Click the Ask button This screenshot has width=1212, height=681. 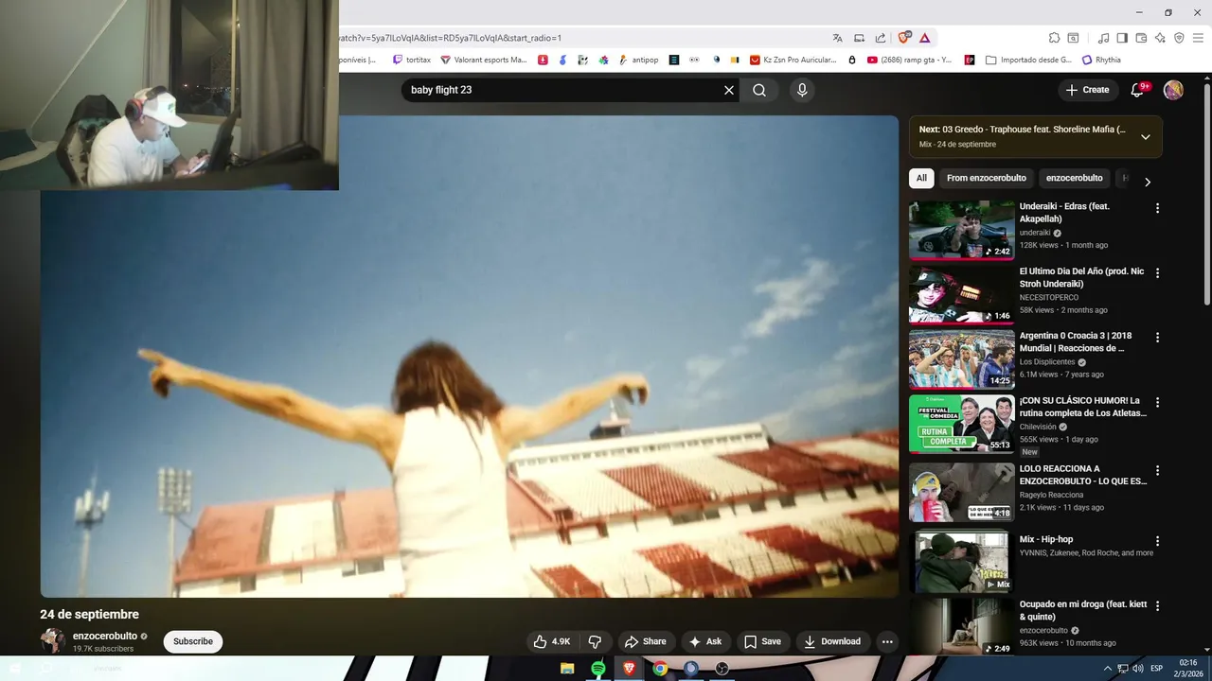click(x=705, y=641)
